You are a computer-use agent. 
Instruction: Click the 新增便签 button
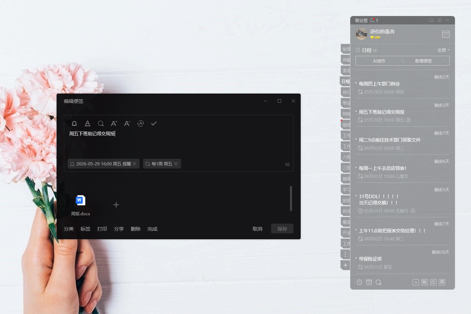click(423, 61)
